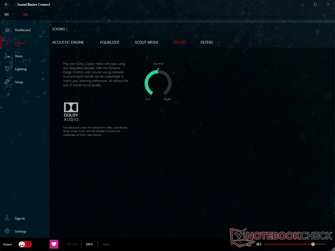Click the Dashboard home icon
This screenshot has width=335, height=251.
point(7,30)
